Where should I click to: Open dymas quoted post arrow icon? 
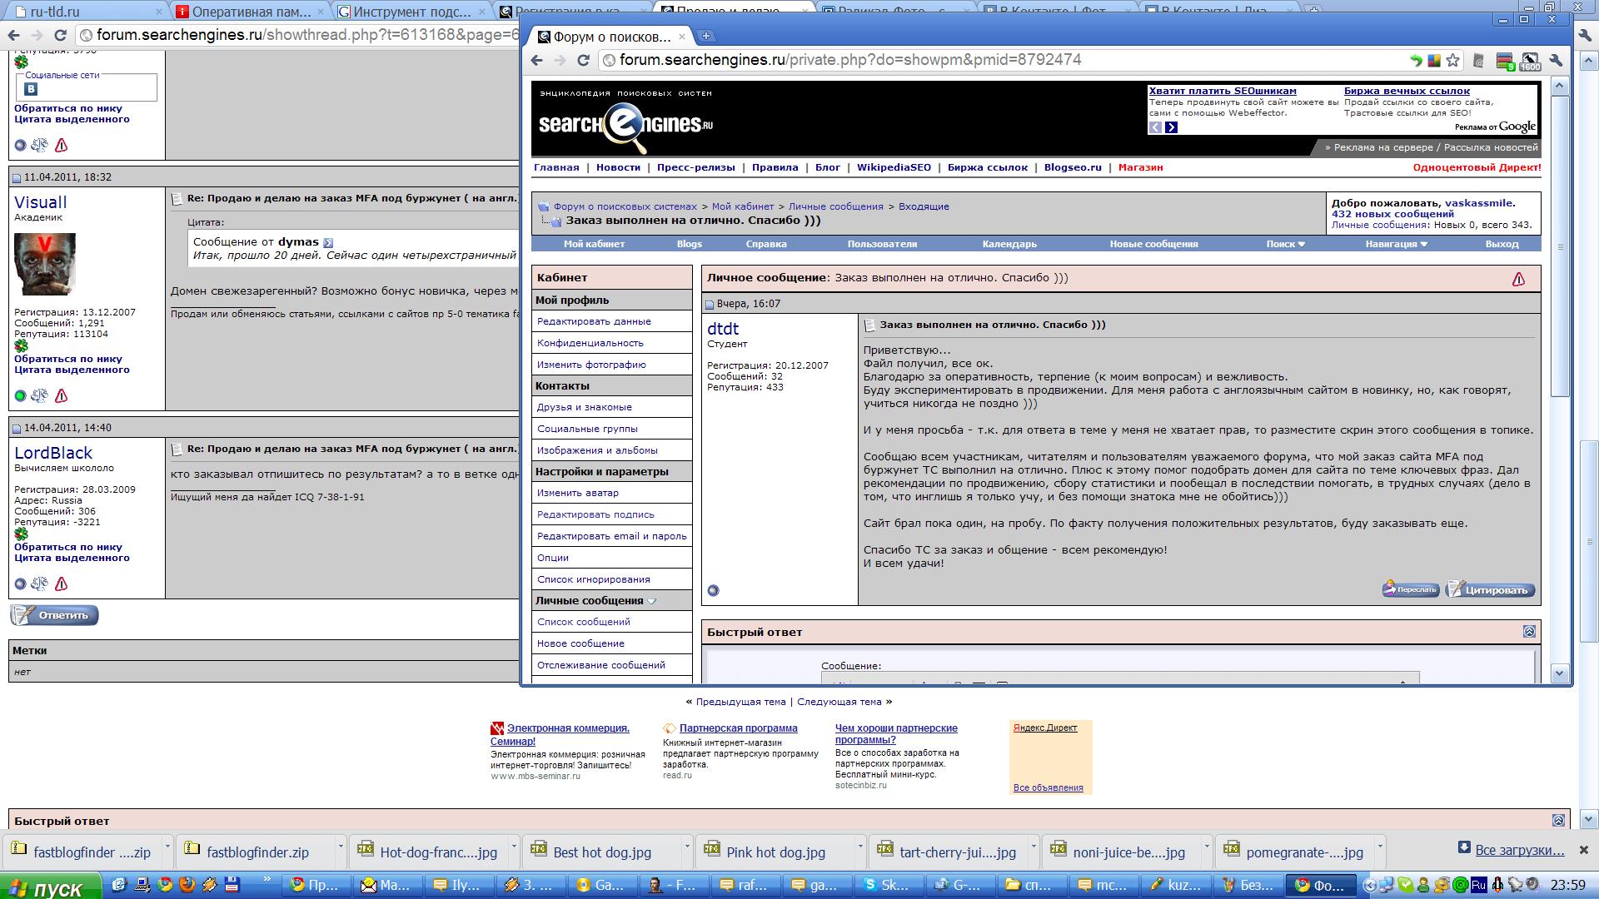[x=328, y=242]
